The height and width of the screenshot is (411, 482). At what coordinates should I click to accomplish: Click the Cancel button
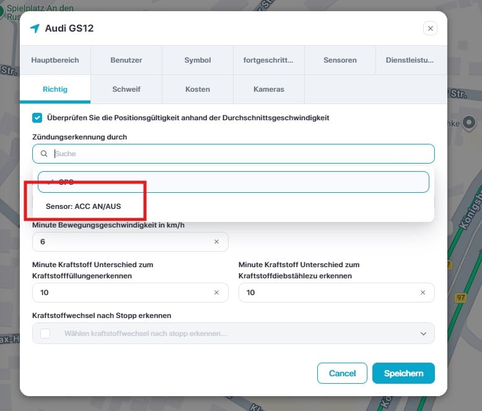click(342, 373)
